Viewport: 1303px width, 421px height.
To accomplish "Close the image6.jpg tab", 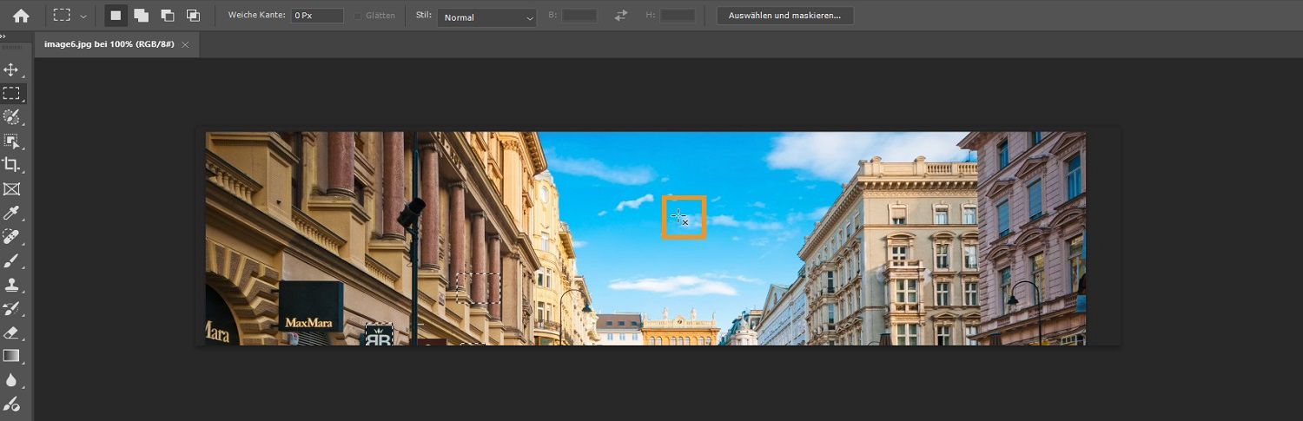I will click(x=185, y=44).
